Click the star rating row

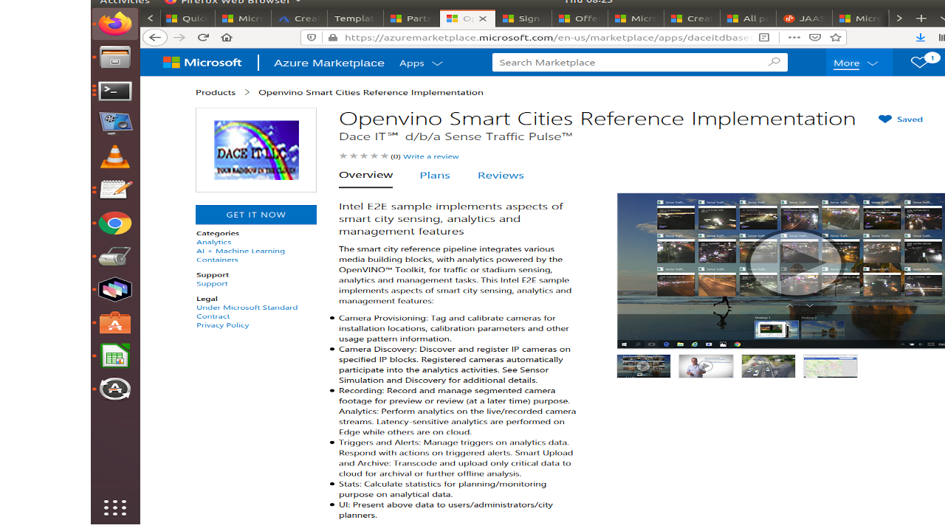[364, 156]
